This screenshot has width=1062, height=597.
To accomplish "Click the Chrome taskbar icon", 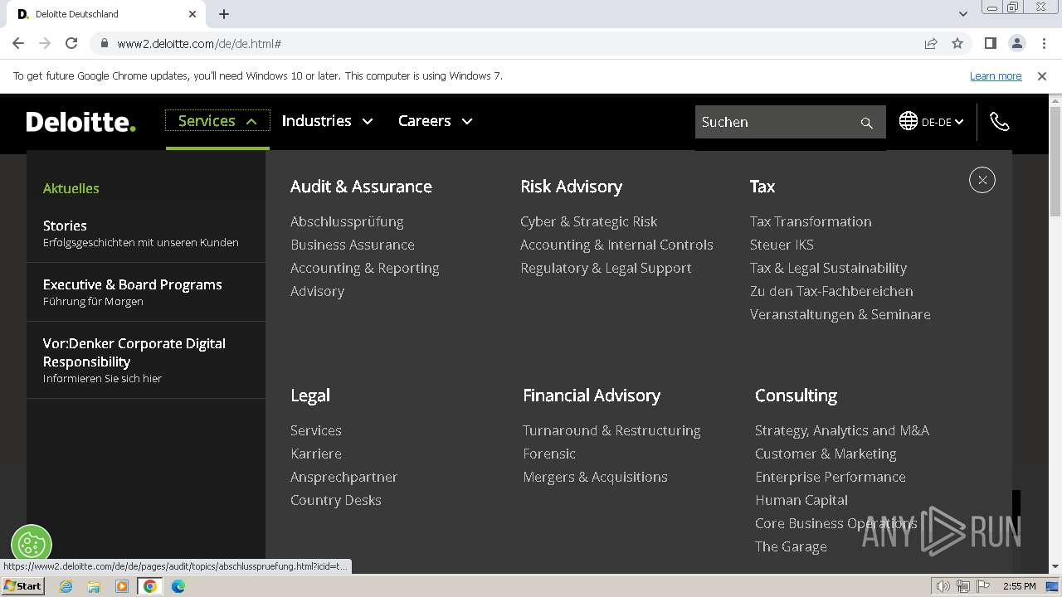I will click(150, 586).
